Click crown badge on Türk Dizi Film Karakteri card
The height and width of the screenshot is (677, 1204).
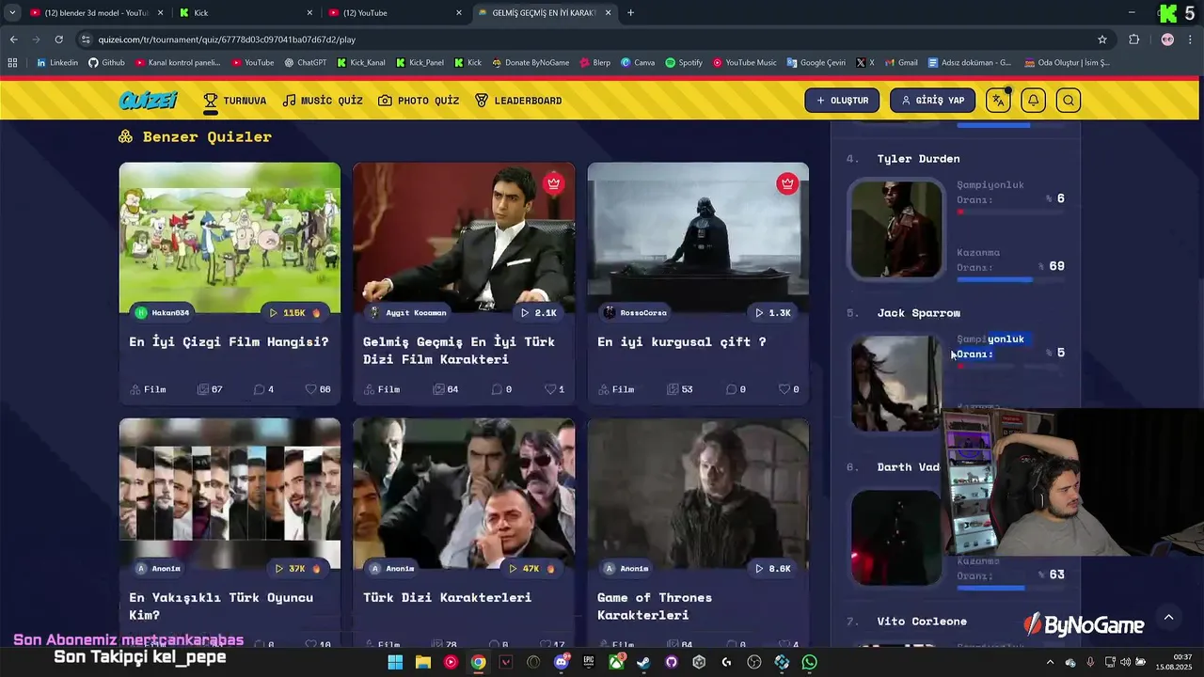click(553, 183)
